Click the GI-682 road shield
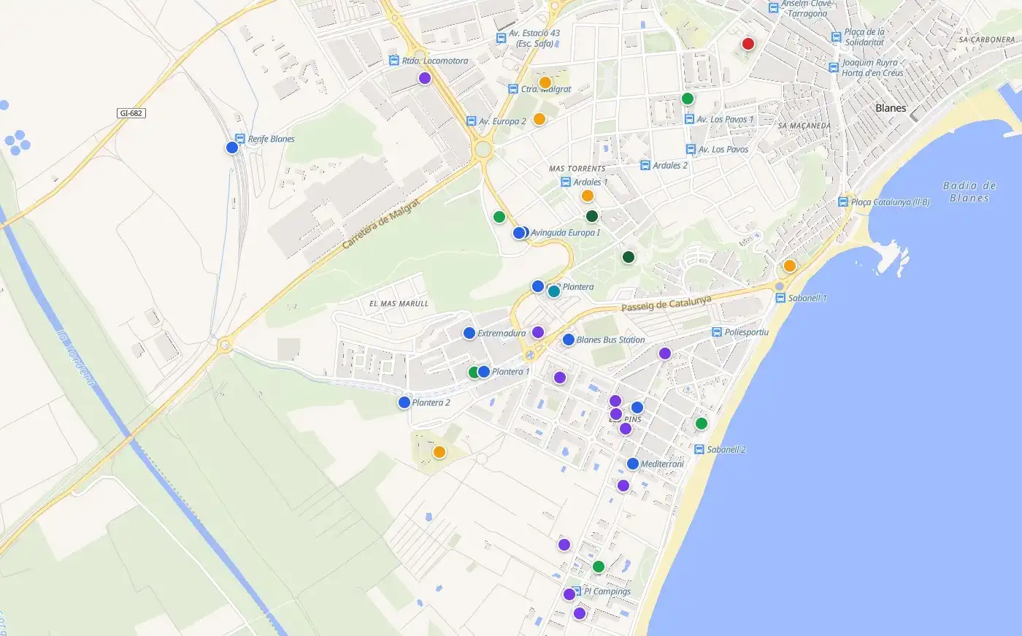1022x636 pixels. pos(131,113)
